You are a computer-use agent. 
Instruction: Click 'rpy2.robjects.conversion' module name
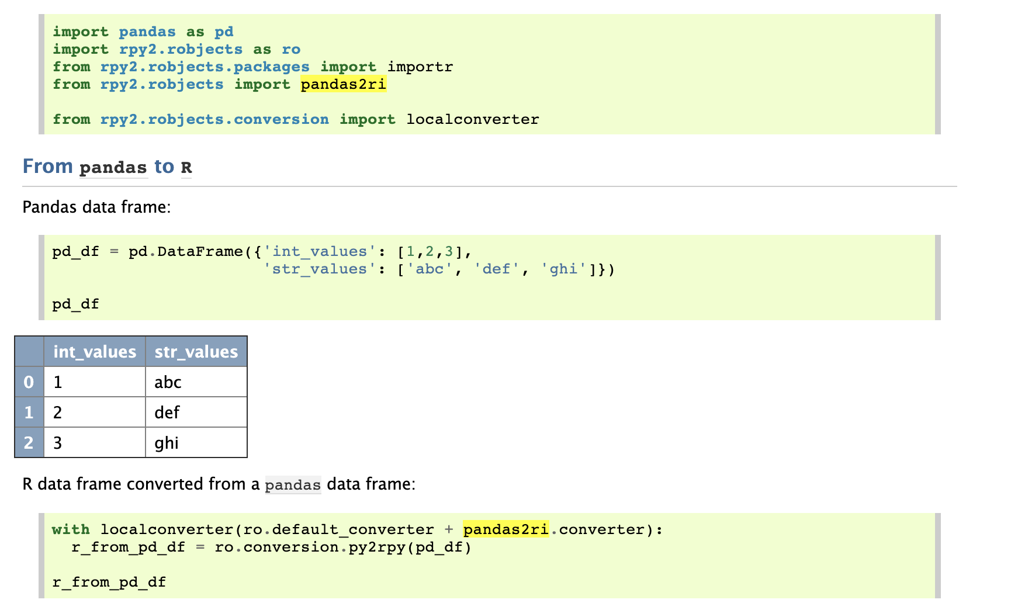[x=214, y=119]
